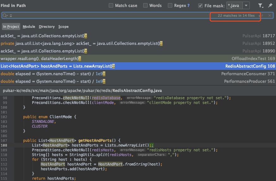Enable Regex checkbox
The width and height of the screenshot is (276, 181).
(x=170, y=5)
